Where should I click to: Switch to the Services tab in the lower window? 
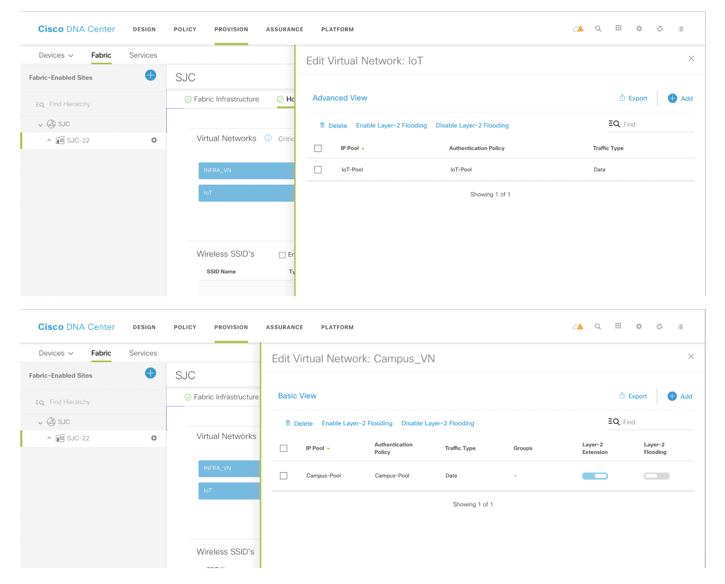click(143, 353)
